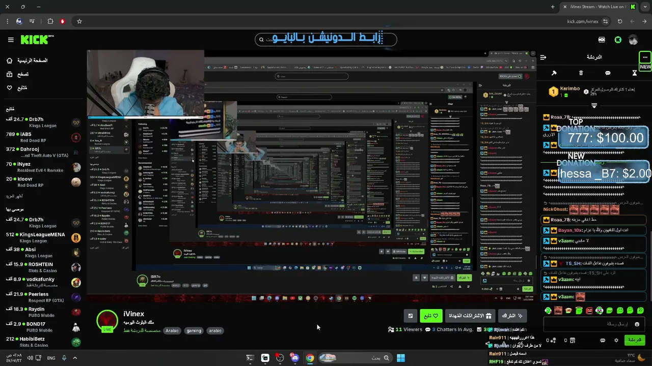Open the chat three-dots options menu
652x366 pixels.
pos(645,57)
